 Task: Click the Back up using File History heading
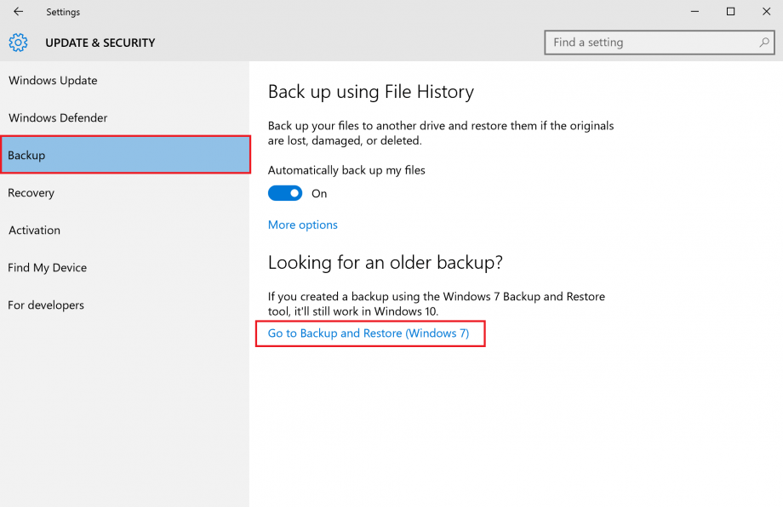point(371,92)
